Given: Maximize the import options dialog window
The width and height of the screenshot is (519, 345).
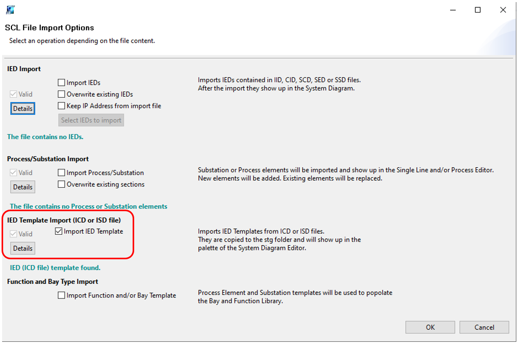Looking at the screenshot, I should 477,10.
